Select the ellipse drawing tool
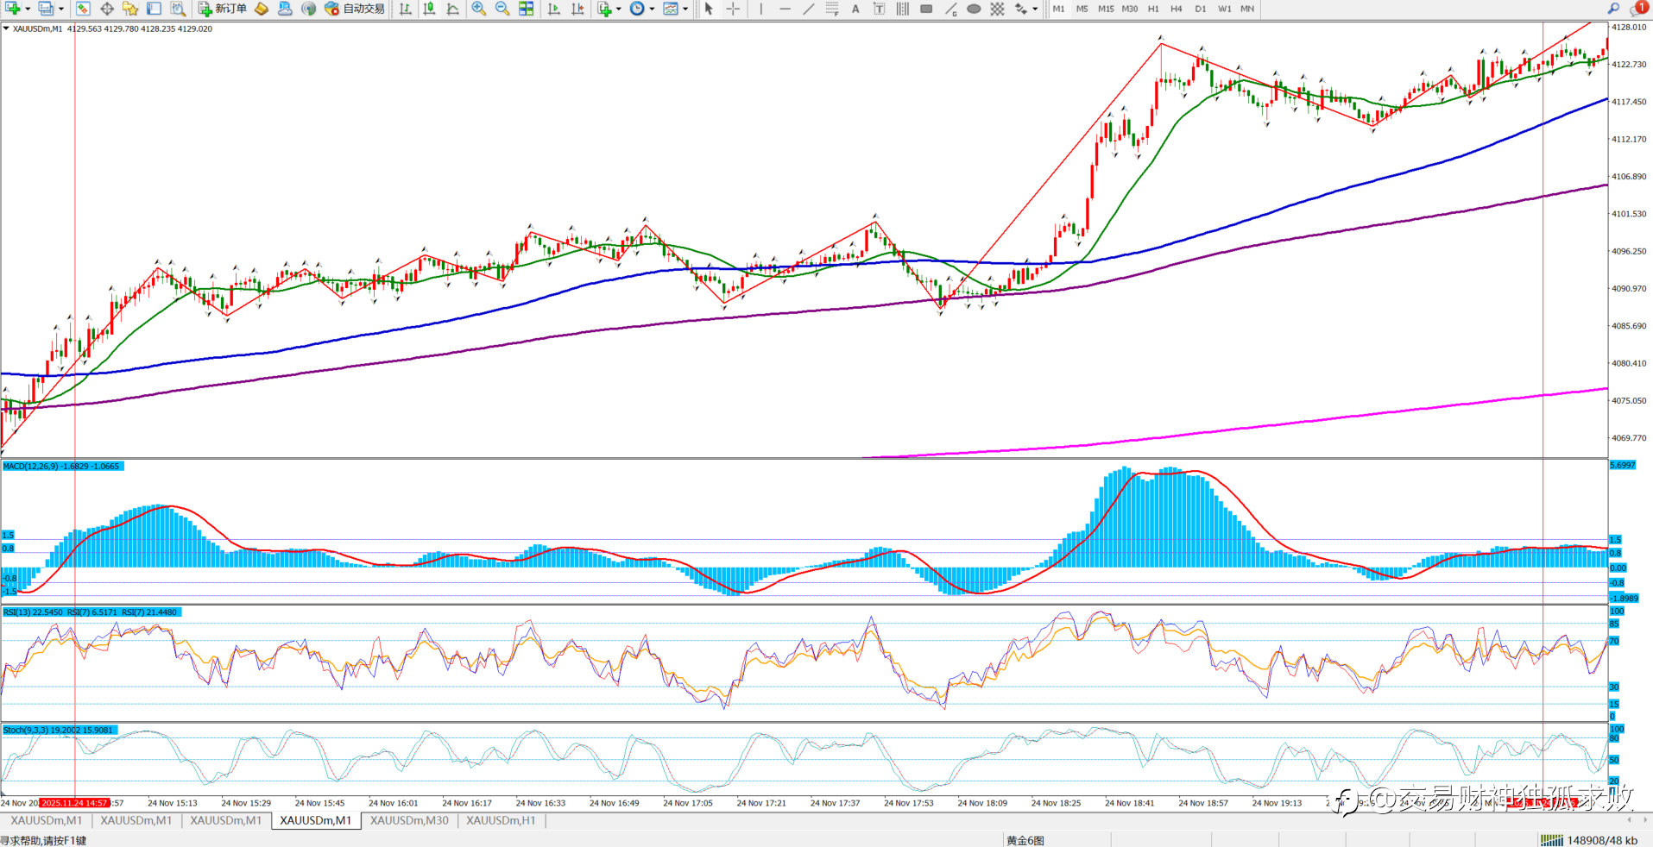The height and width of the screenshot is (847, 1653). click(x=973, y=9)
